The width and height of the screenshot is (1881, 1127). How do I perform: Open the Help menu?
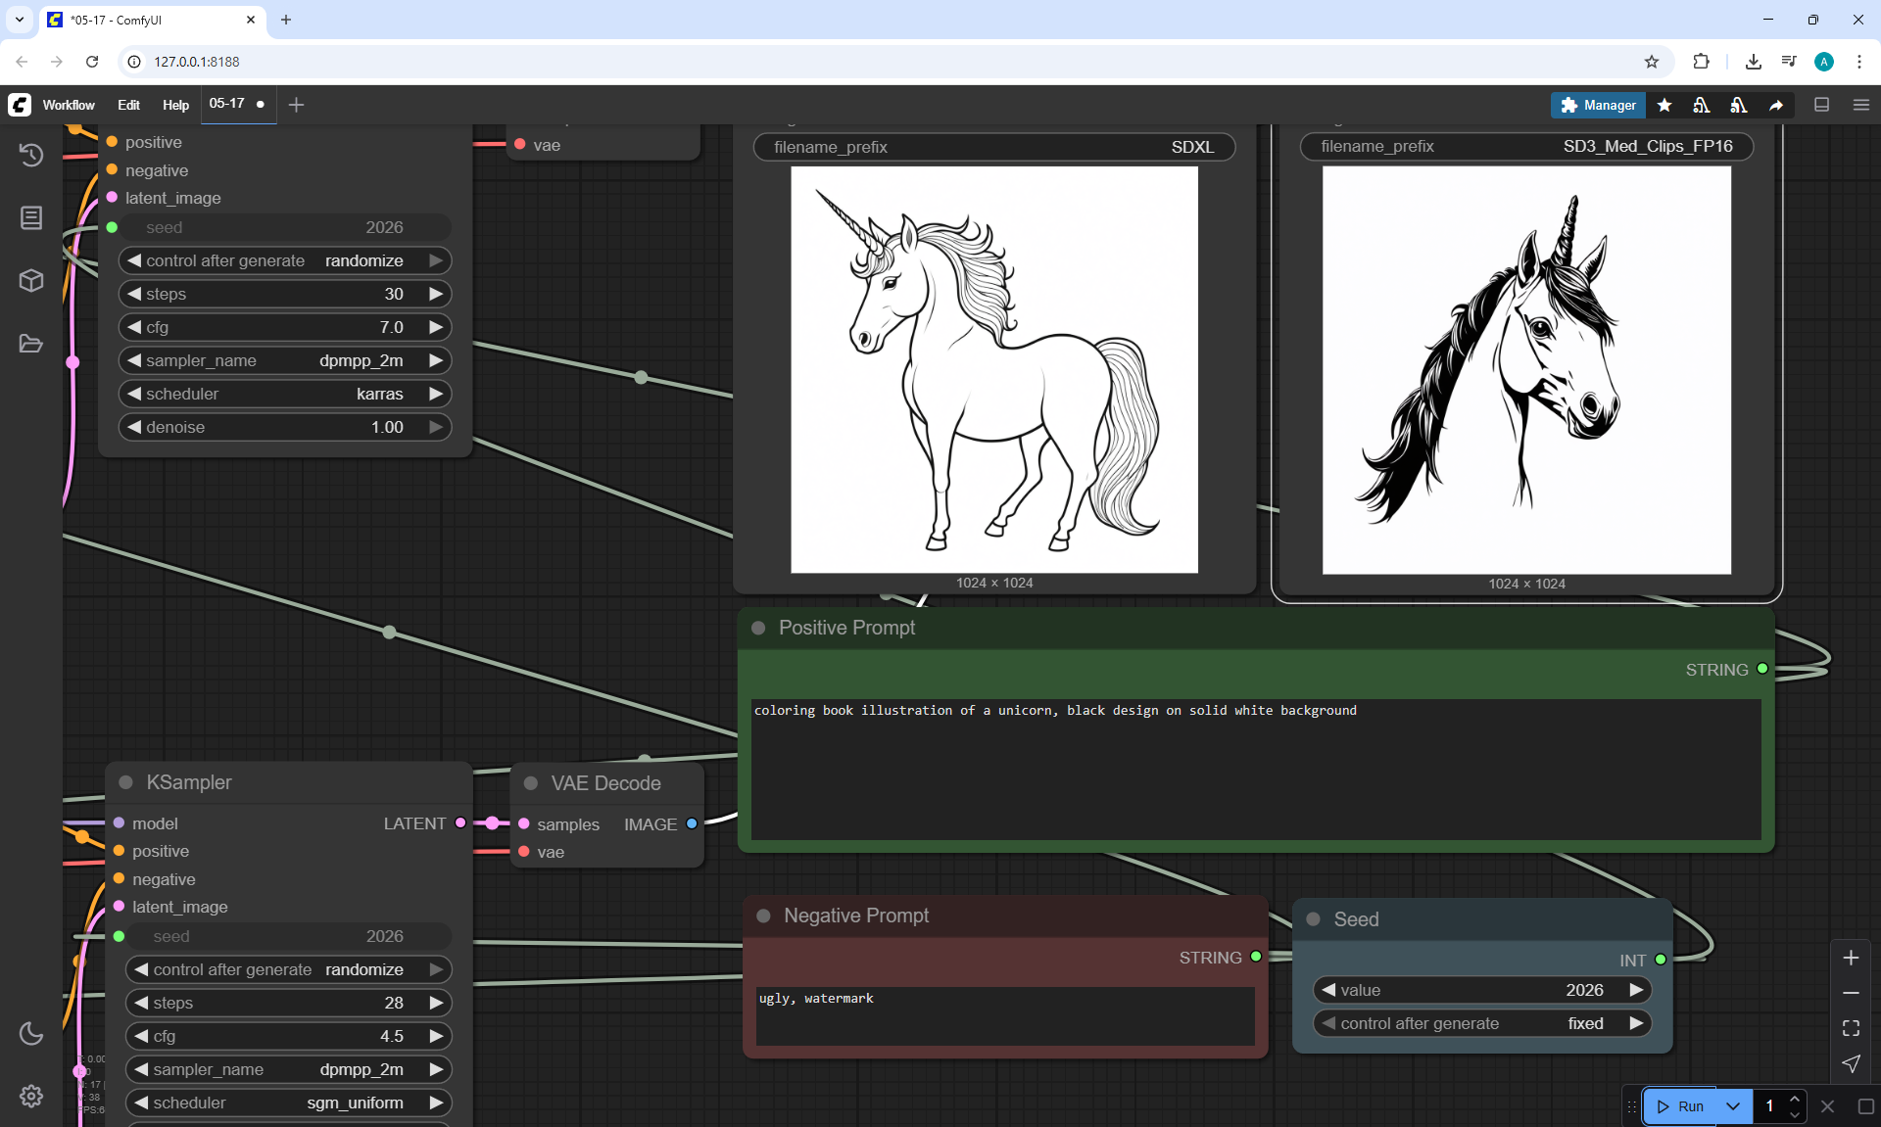[175, 105]
